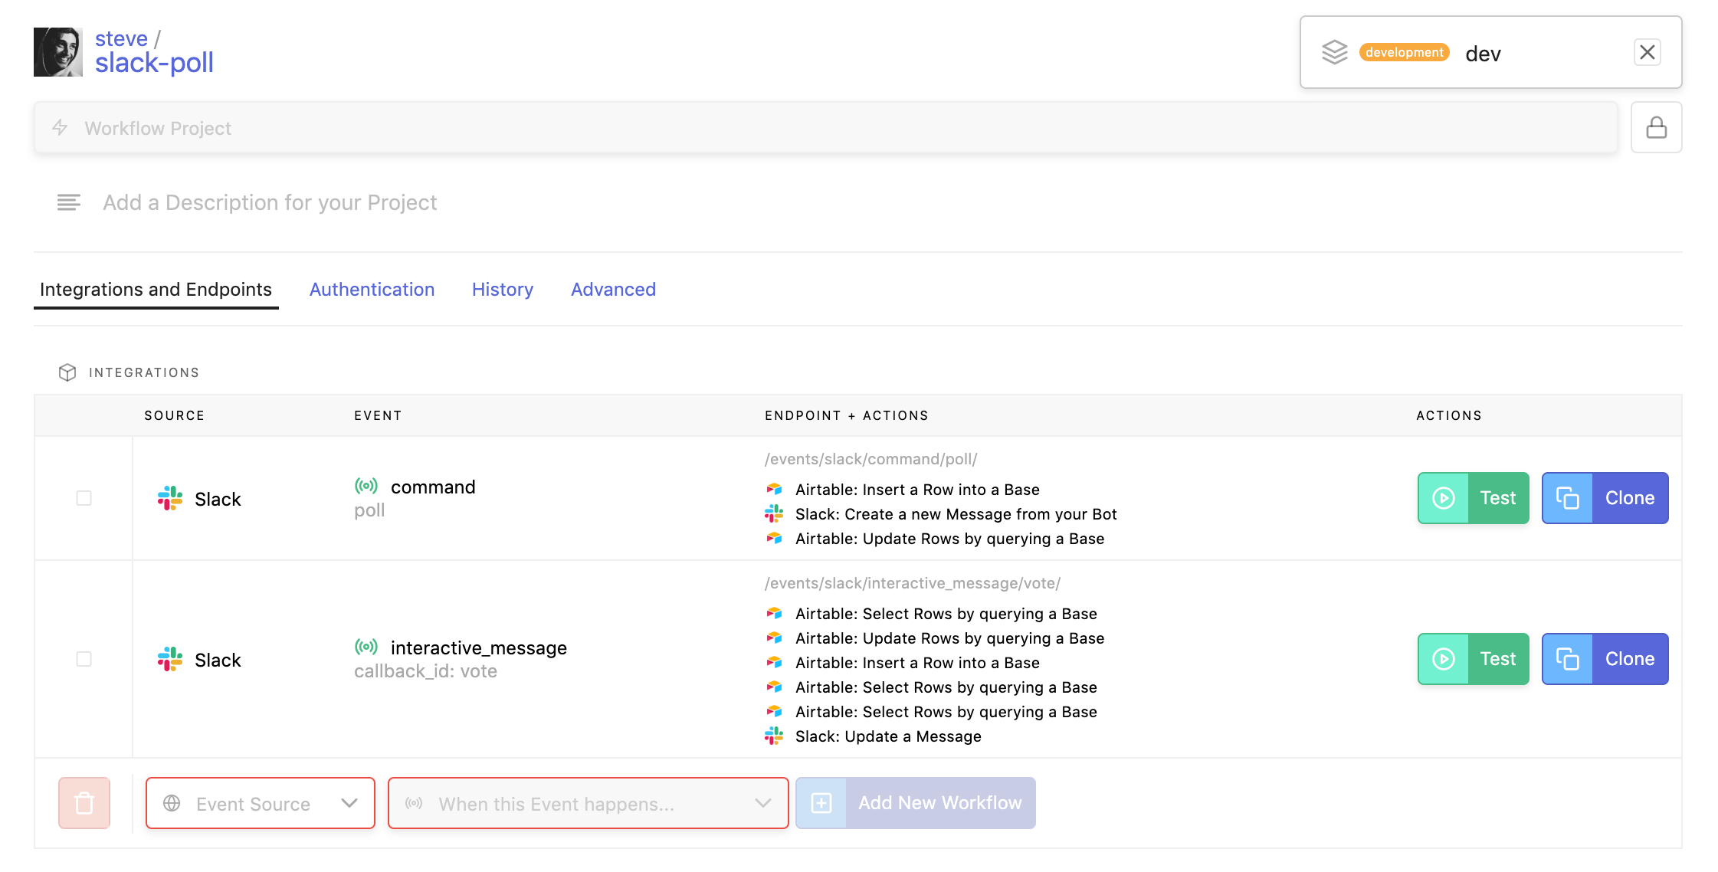The image size is (1718, 872).
Task: Click the globe icon inside Event Source selector
Action: coord(173,803)
